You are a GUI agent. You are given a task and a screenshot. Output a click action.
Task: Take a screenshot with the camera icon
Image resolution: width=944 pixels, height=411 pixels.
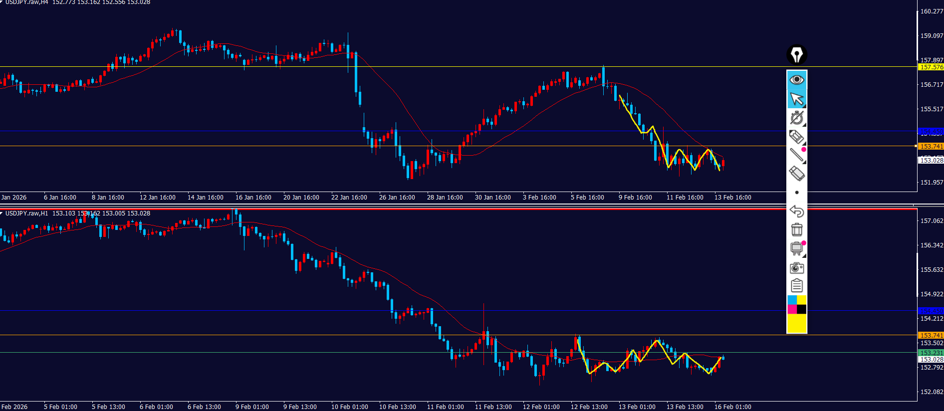click(797, 268)
